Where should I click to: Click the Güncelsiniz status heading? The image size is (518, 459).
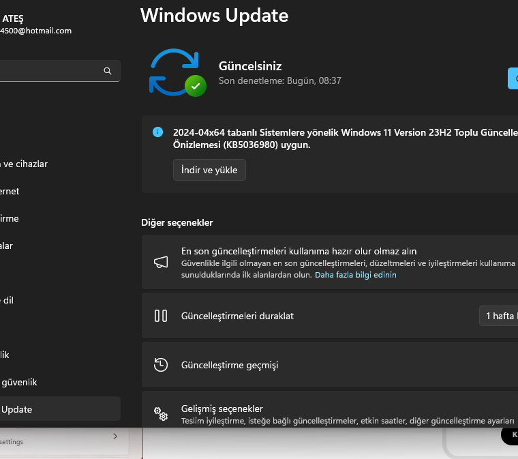pyautogui.click(x=250, y=66)
